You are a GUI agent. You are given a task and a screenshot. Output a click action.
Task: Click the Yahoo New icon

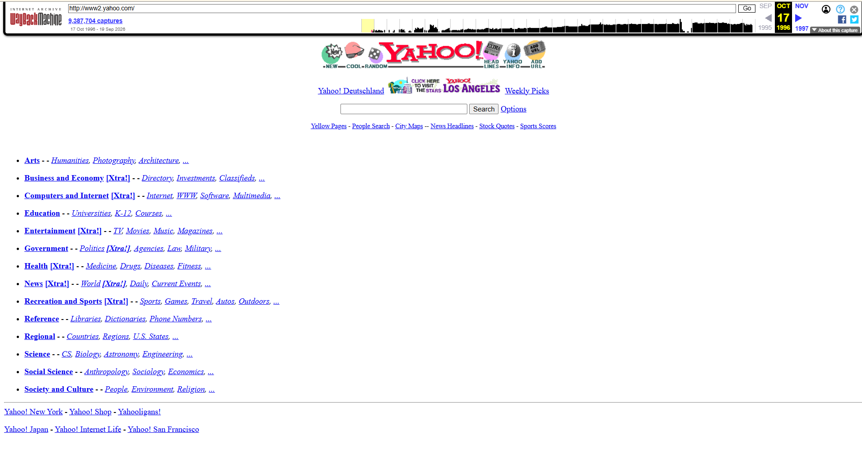(332, 55)
